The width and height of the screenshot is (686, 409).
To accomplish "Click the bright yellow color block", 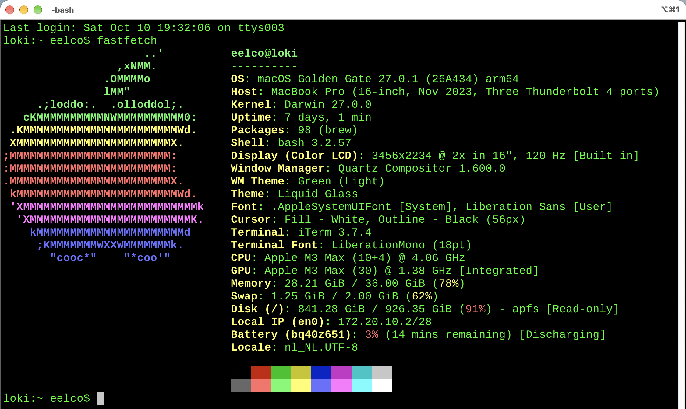I will pyautogui.click(x=301, y=386).
